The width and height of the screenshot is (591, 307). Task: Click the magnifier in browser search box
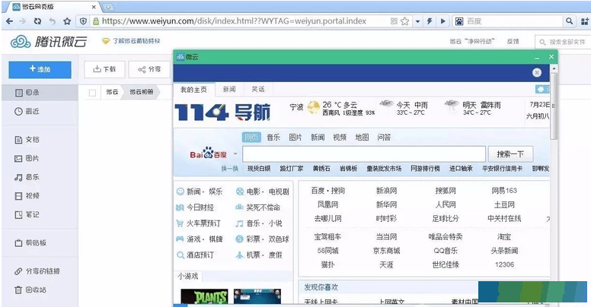pos(569,21)
